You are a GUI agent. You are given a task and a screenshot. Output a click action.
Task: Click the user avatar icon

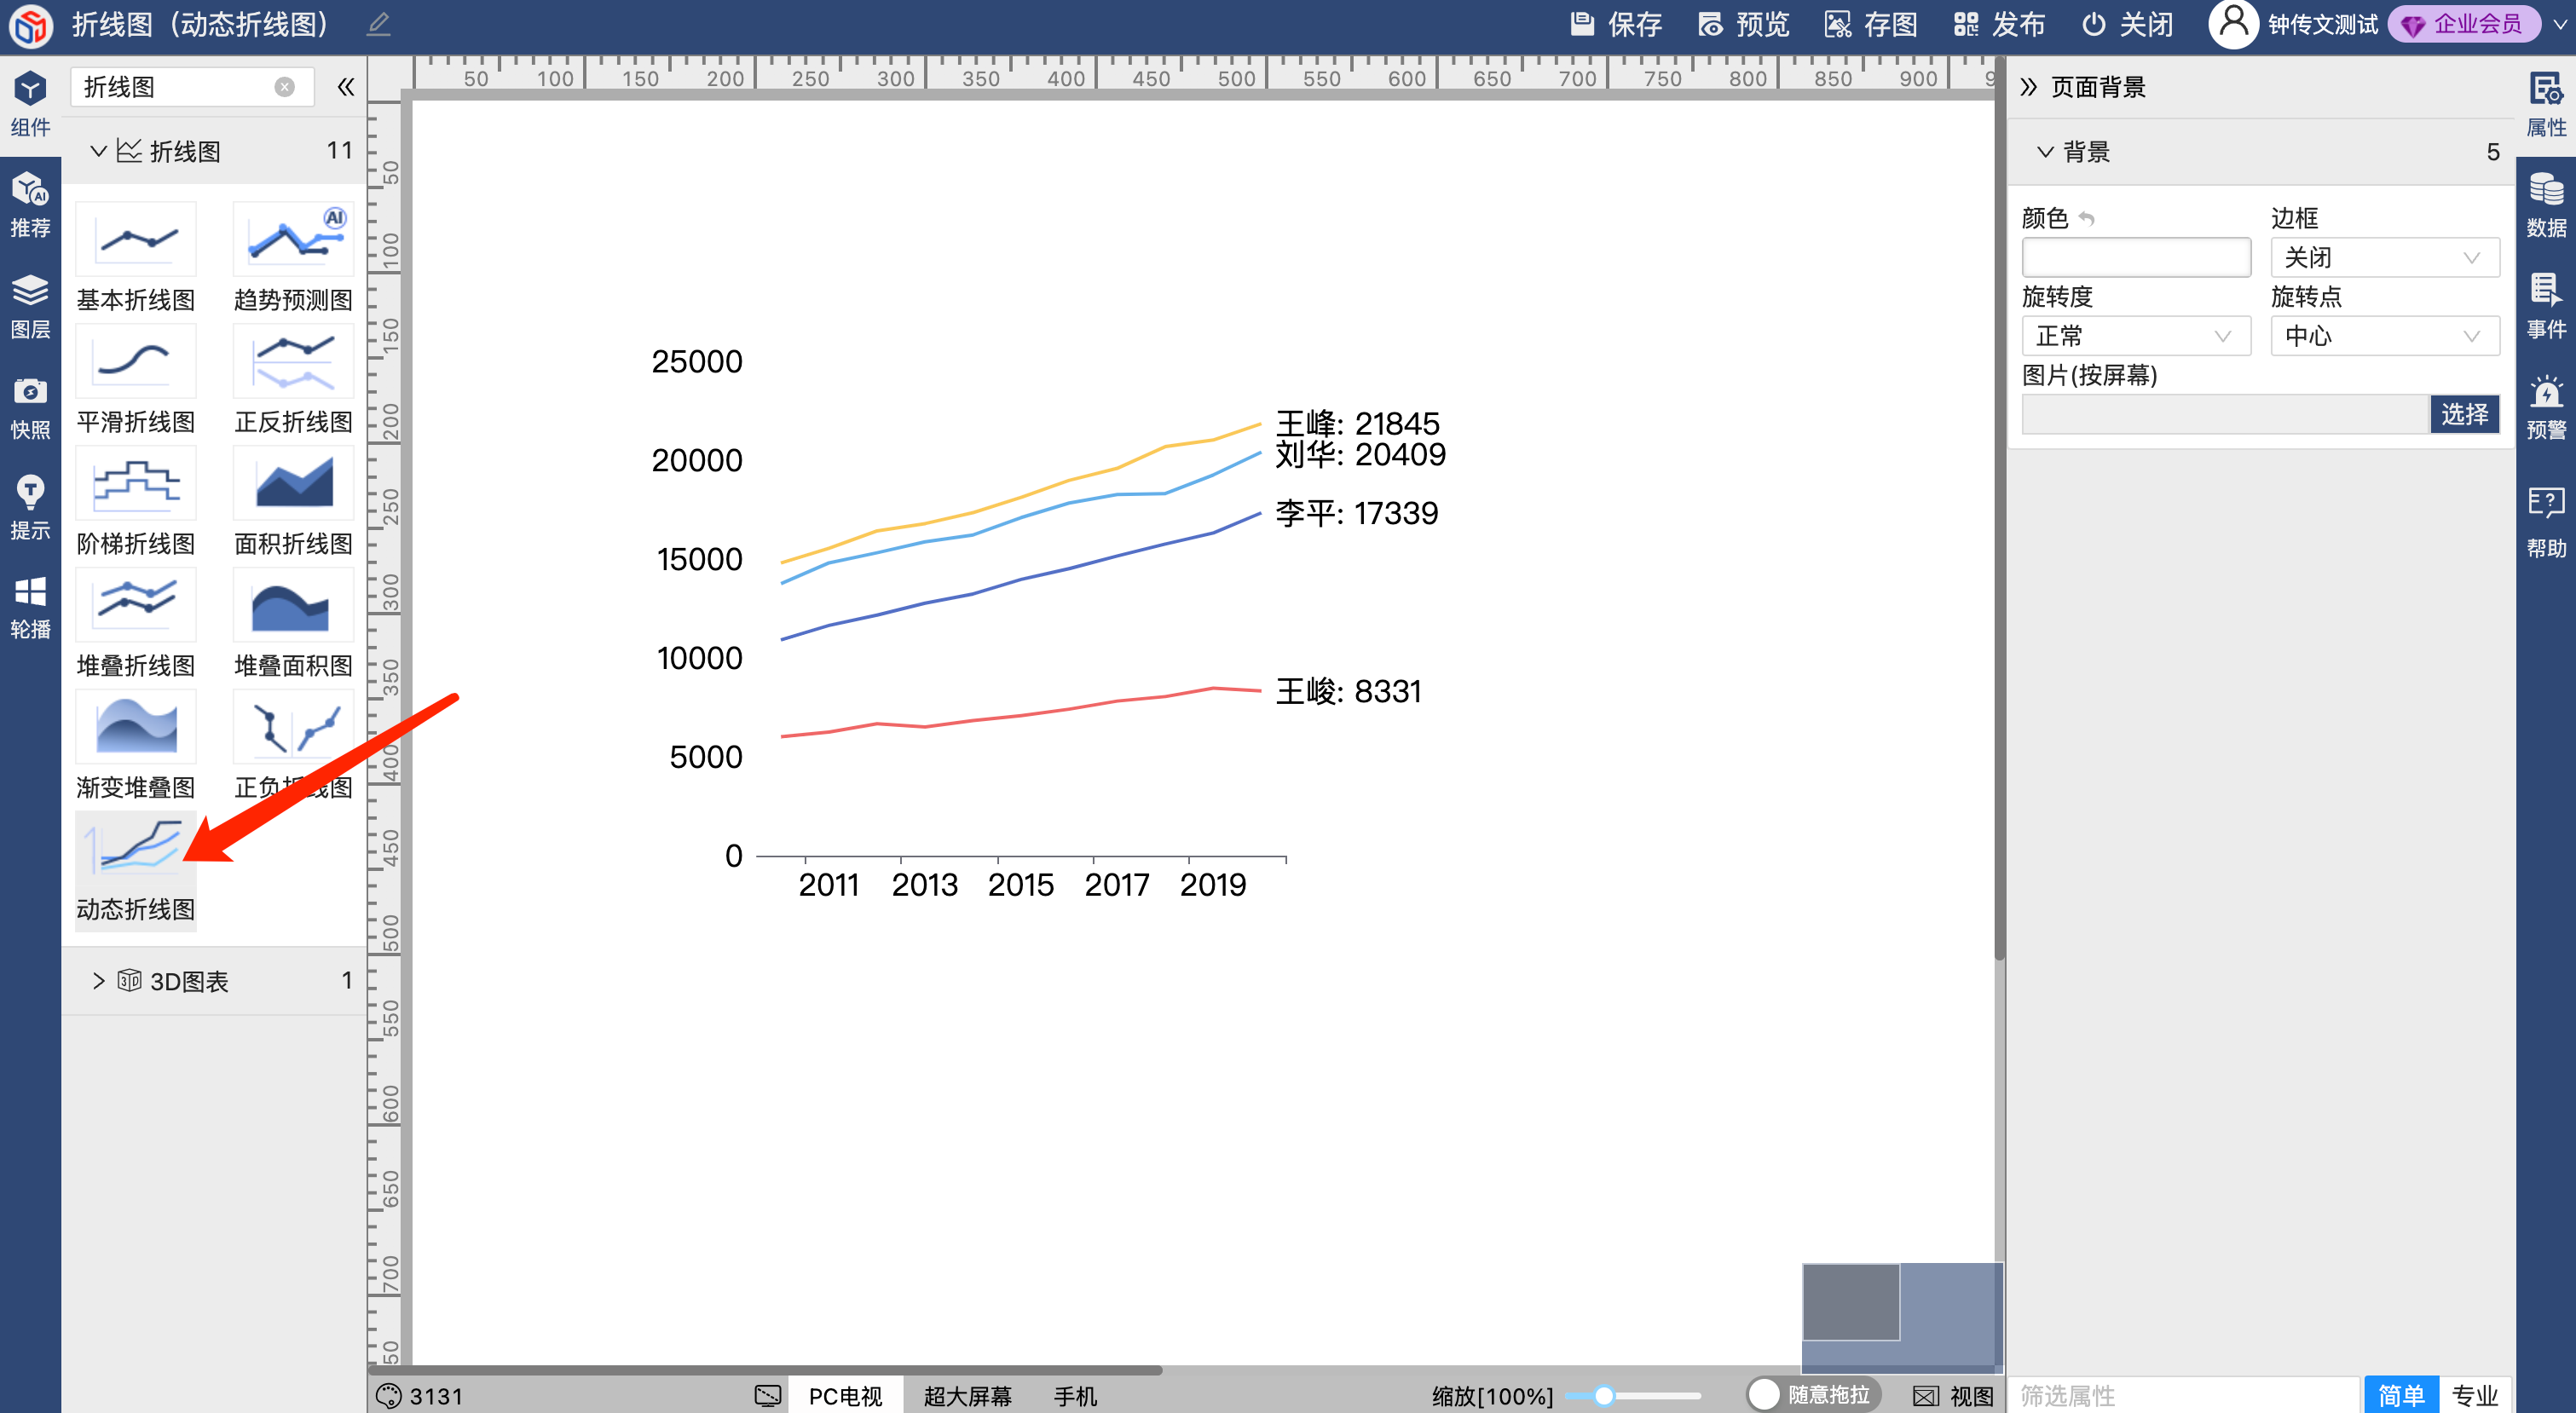pos(2233,24)
